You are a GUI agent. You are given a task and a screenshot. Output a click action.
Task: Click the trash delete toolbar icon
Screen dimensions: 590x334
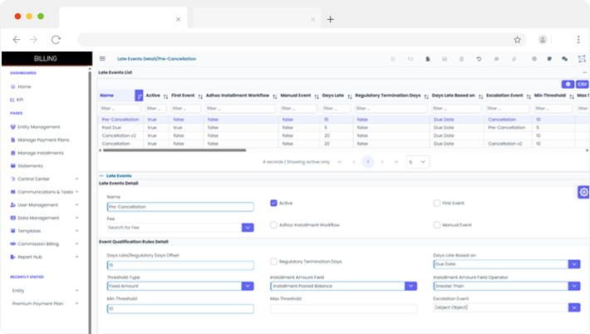tap(462, 59)
